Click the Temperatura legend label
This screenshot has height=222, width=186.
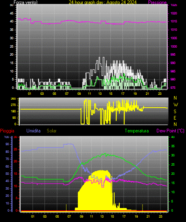137,131
